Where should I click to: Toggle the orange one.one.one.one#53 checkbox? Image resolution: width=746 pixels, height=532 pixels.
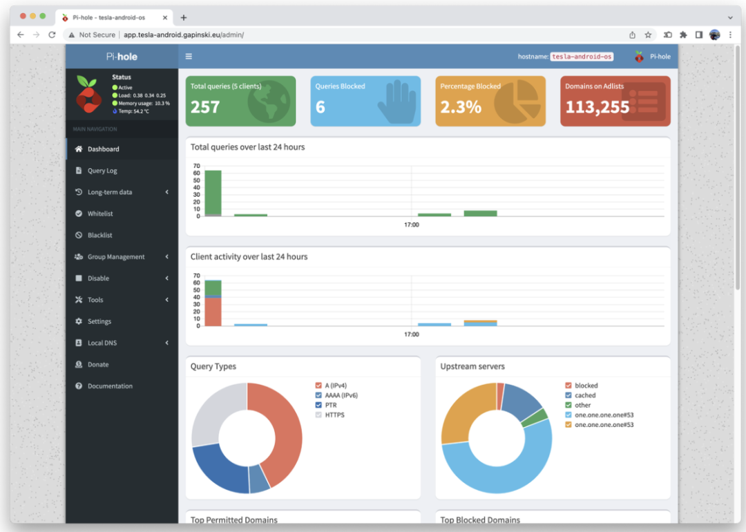[568, 425]
